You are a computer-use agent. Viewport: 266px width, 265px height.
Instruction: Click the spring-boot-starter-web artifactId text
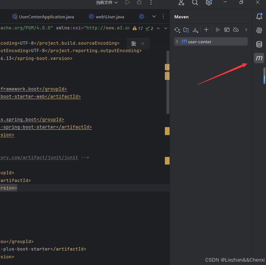pyautogui.click(x=40, y=97)
